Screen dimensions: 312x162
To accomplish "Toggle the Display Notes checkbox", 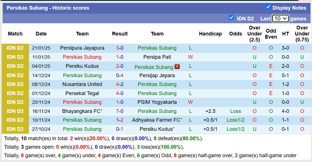I will tap(268, 7).
